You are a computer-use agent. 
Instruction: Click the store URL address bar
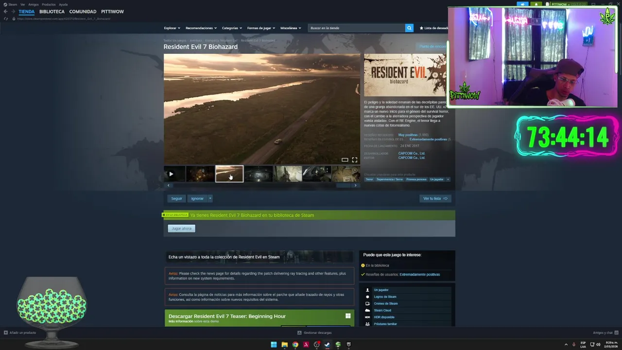tap(64, 18)
